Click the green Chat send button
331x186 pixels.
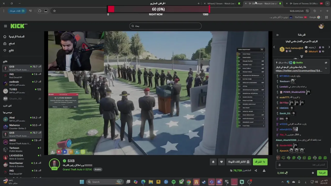[322, 173]
